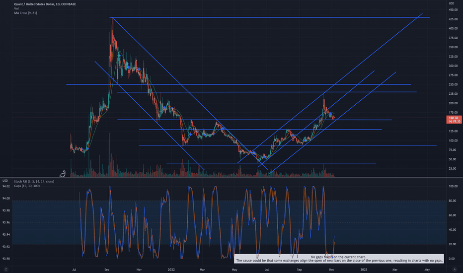The image size is (463, 273).
Task: Click the 60.00 level on the Stoch RSI axis
Action: click(453, 215)
